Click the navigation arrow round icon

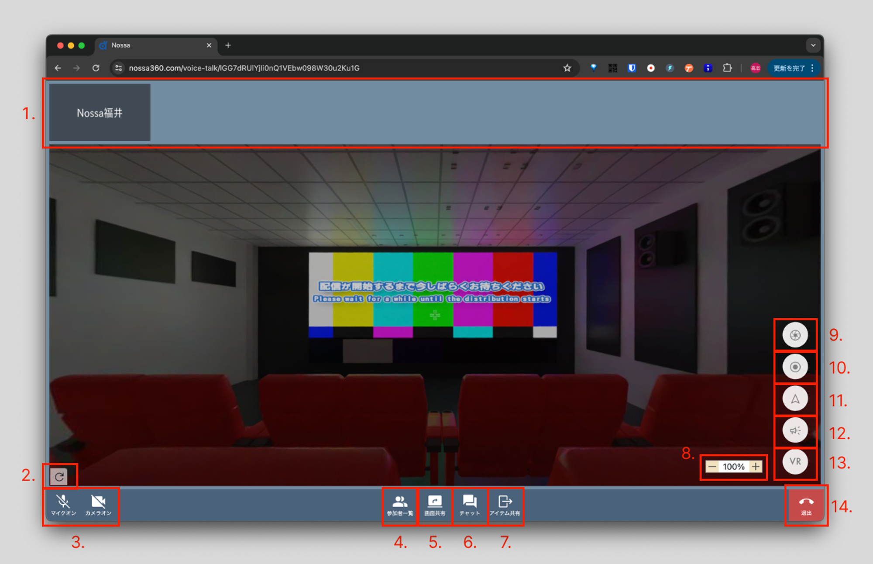tap(795, 399)
